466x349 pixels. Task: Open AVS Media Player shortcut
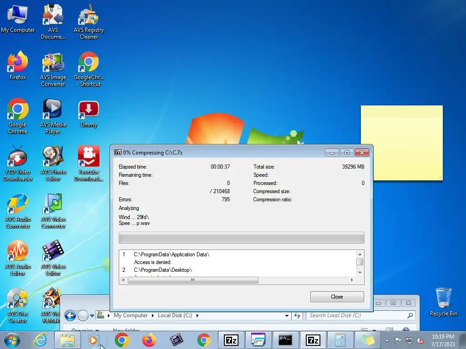[53, 116]
